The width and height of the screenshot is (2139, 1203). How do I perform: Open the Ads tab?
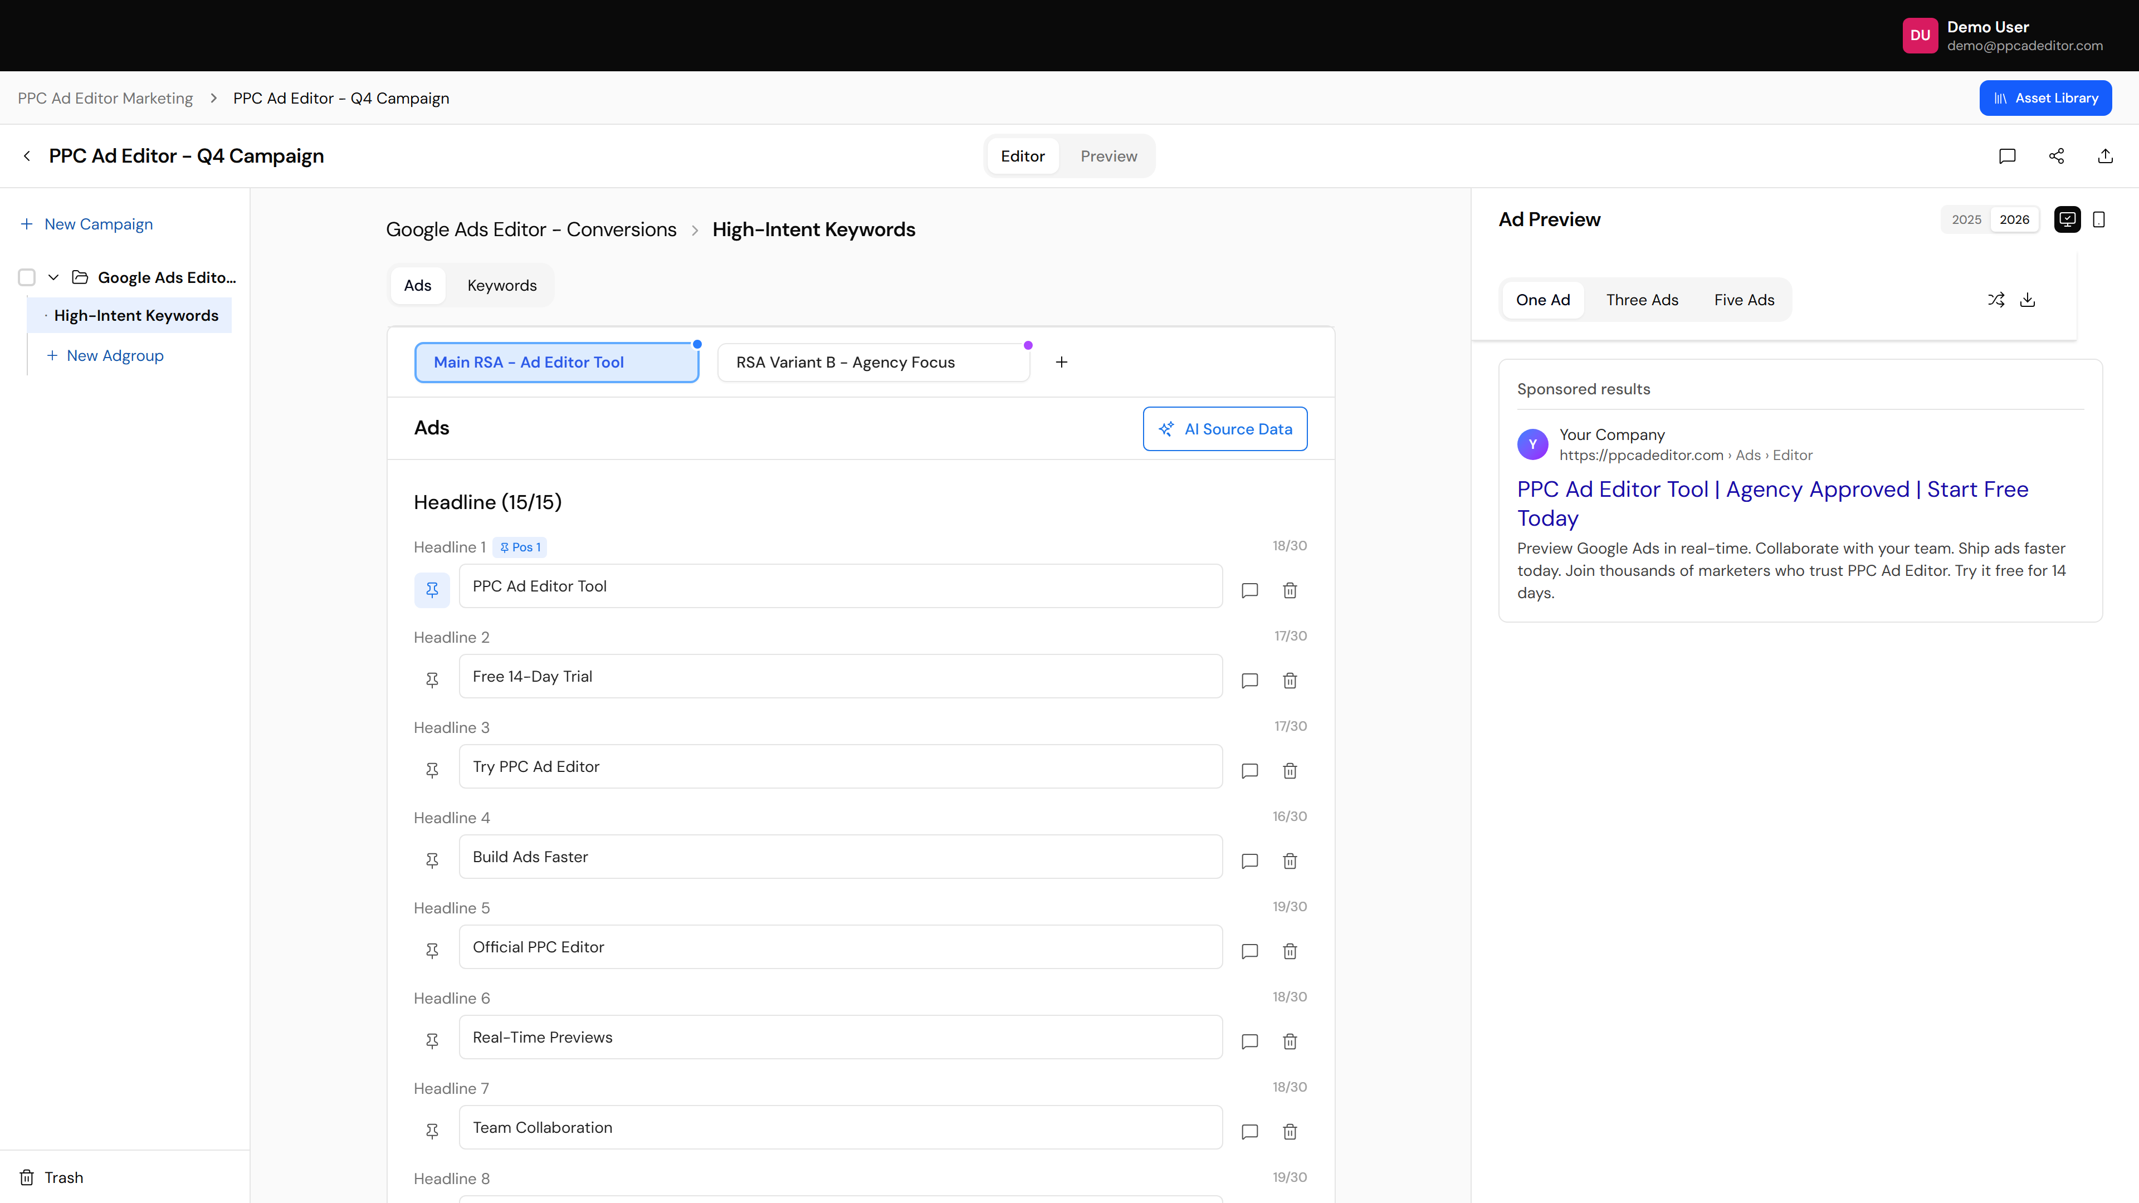[418, 286]
